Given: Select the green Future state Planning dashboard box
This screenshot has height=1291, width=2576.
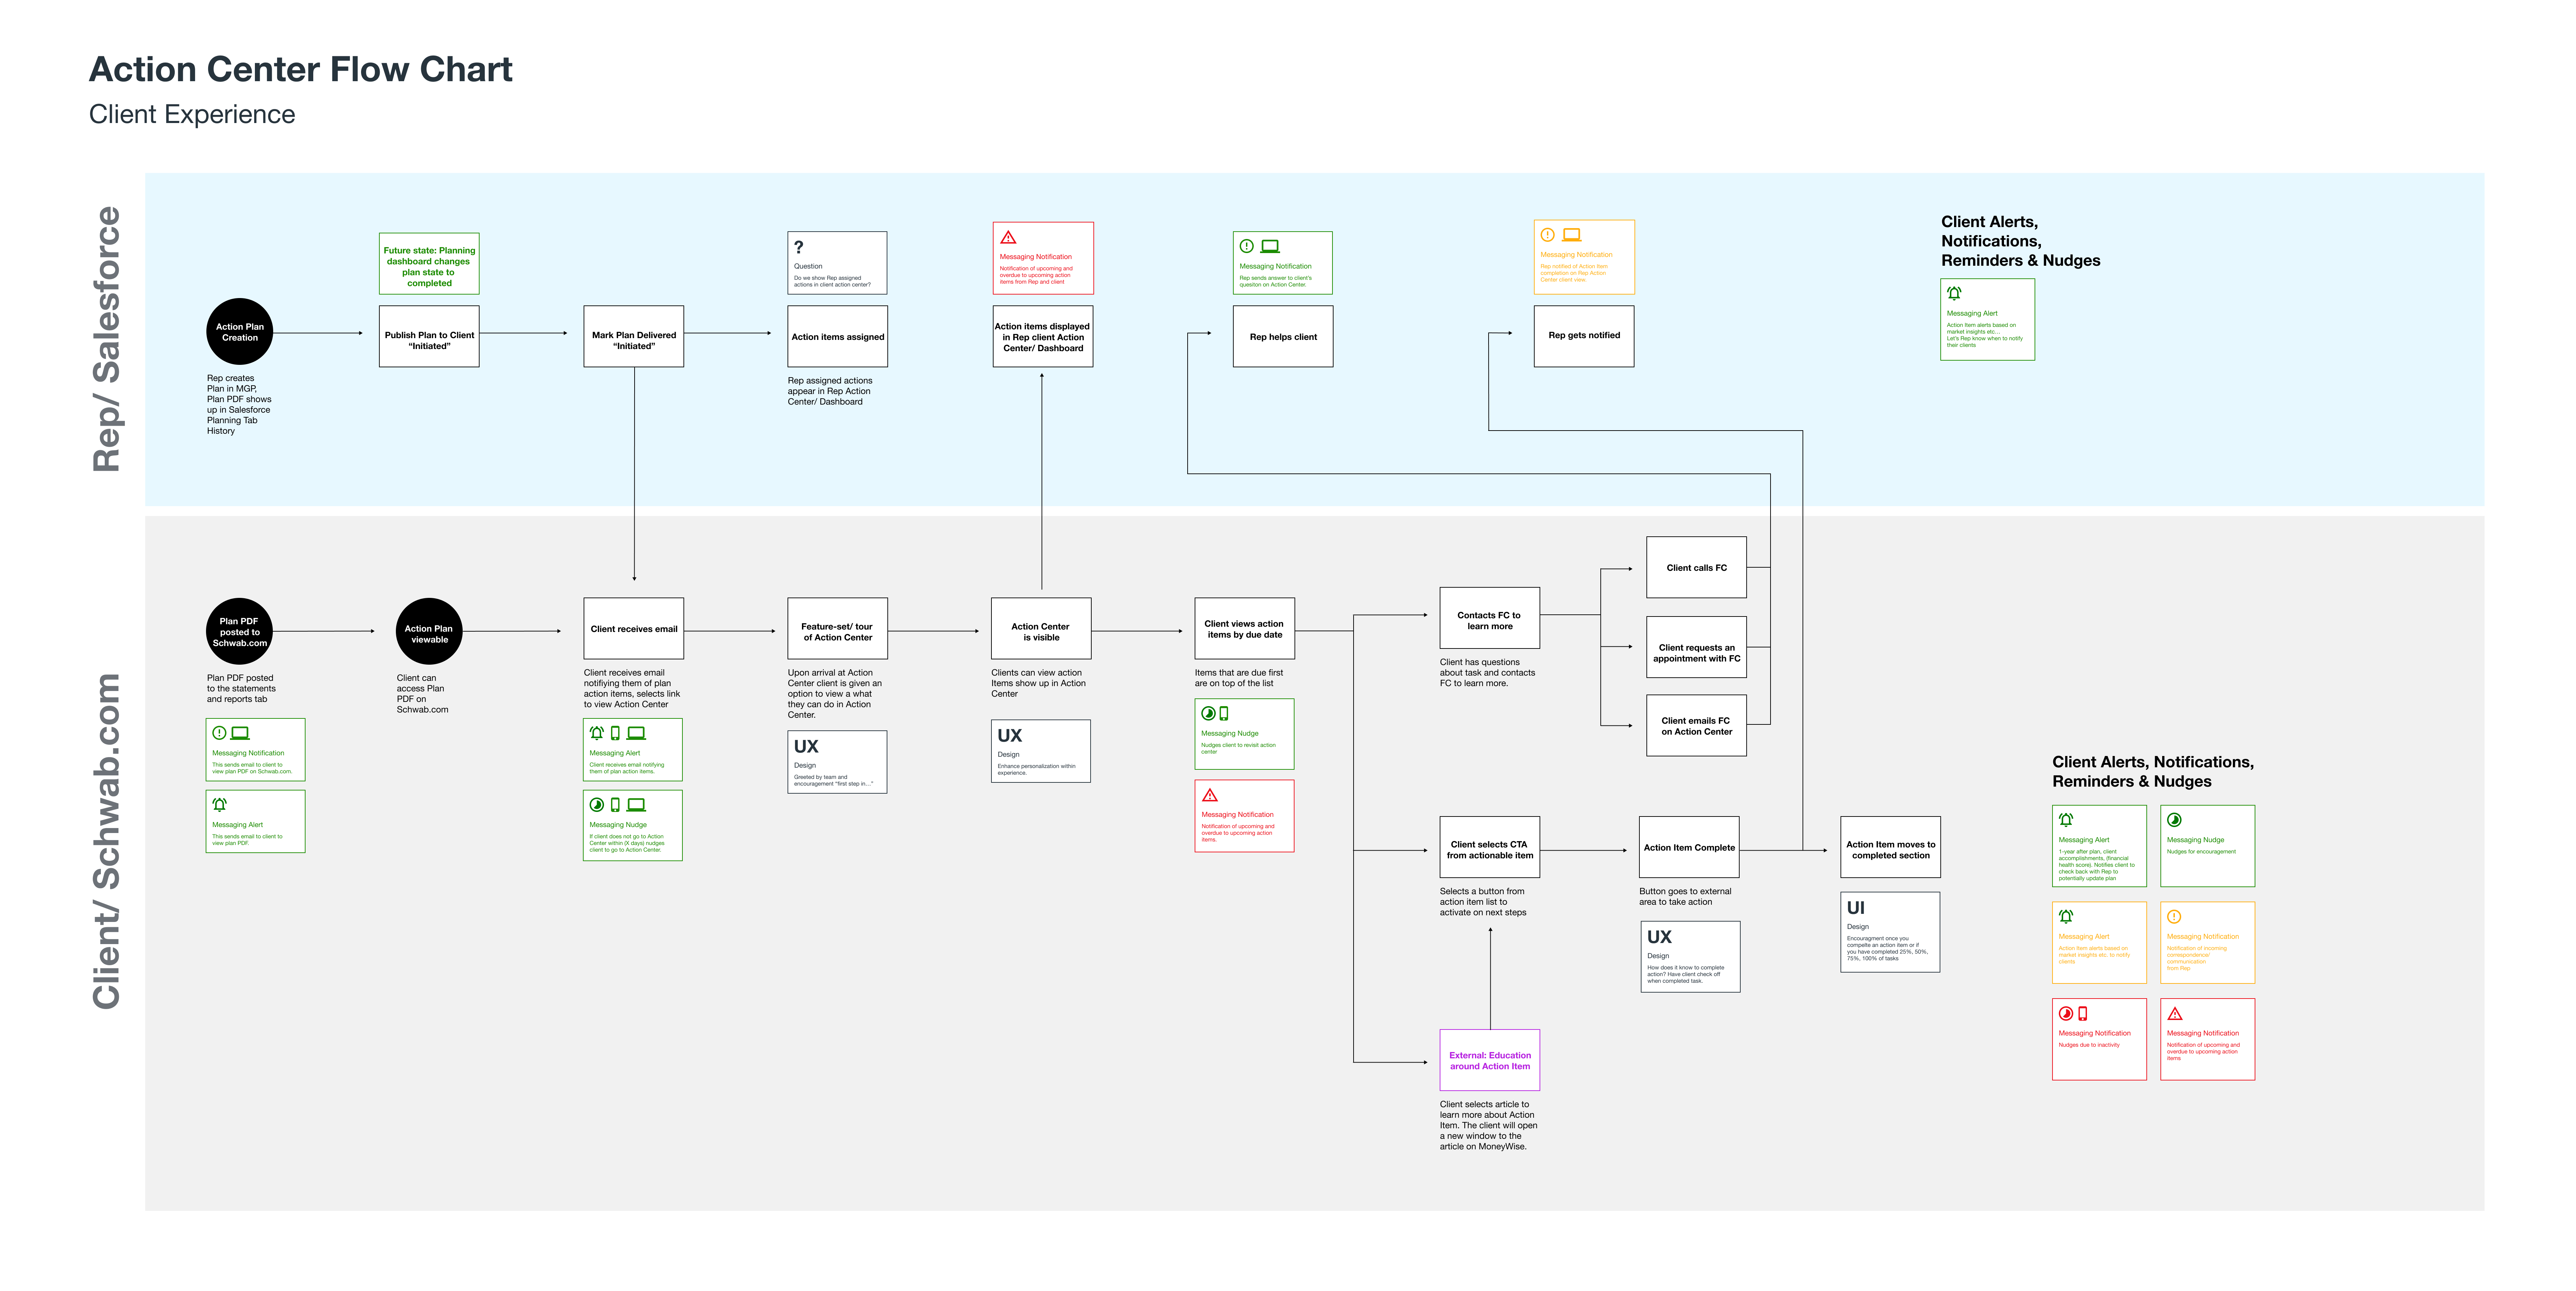Looking at the screenshot, I should click(429, 264).
